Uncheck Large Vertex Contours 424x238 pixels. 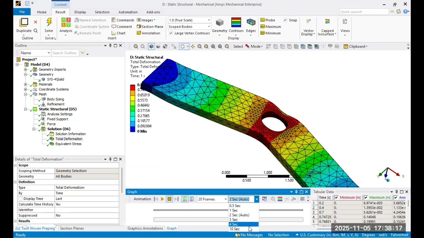pyautogui.click(x=171, y=33)
